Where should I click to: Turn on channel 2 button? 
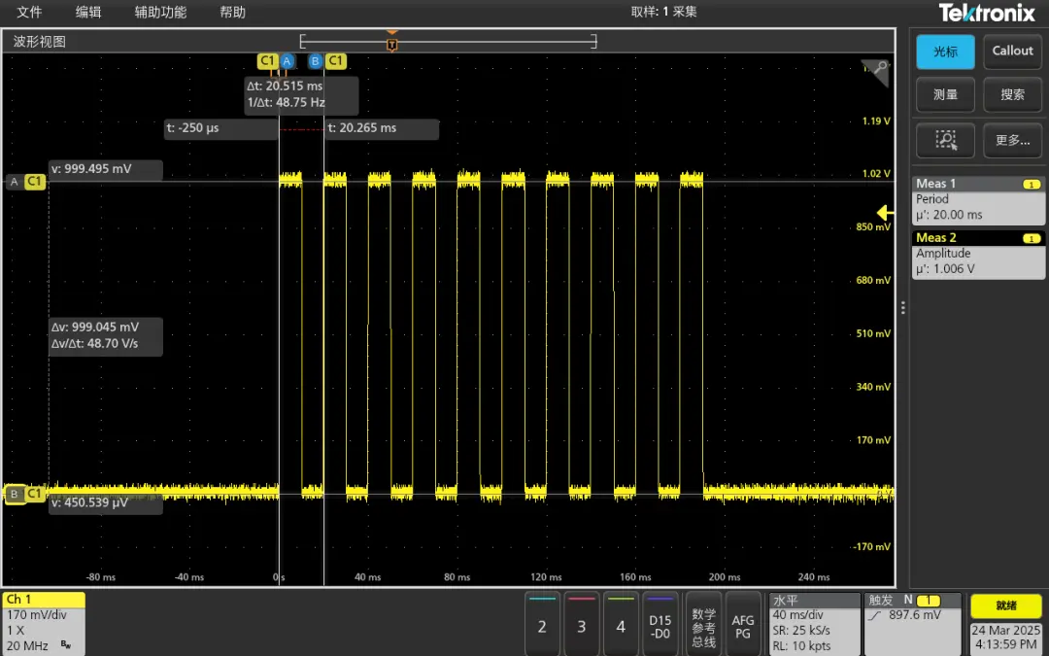(x=542, y=625)
